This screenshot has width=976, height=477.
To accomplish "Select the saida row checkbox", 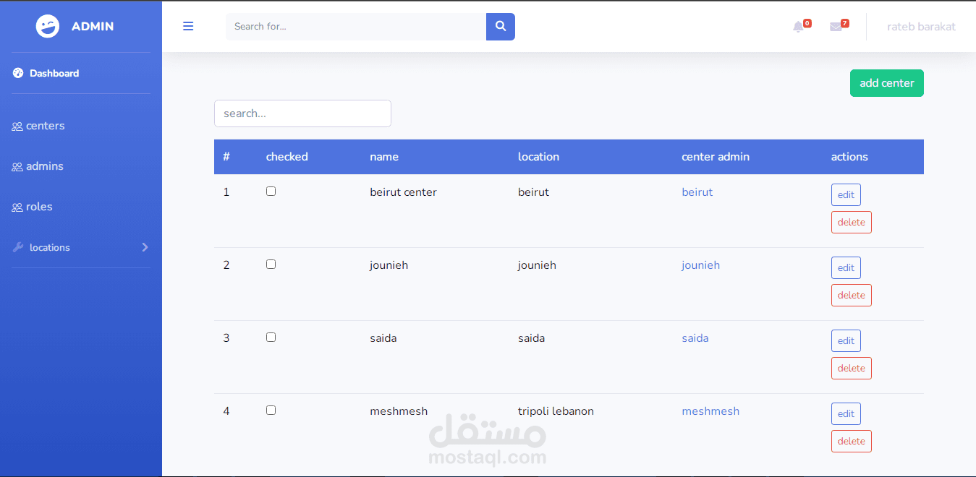I will click(x=271, y=338).
